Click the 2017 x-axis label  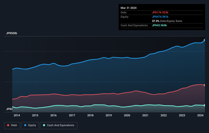pyautogui.click(x=72, y=115)
